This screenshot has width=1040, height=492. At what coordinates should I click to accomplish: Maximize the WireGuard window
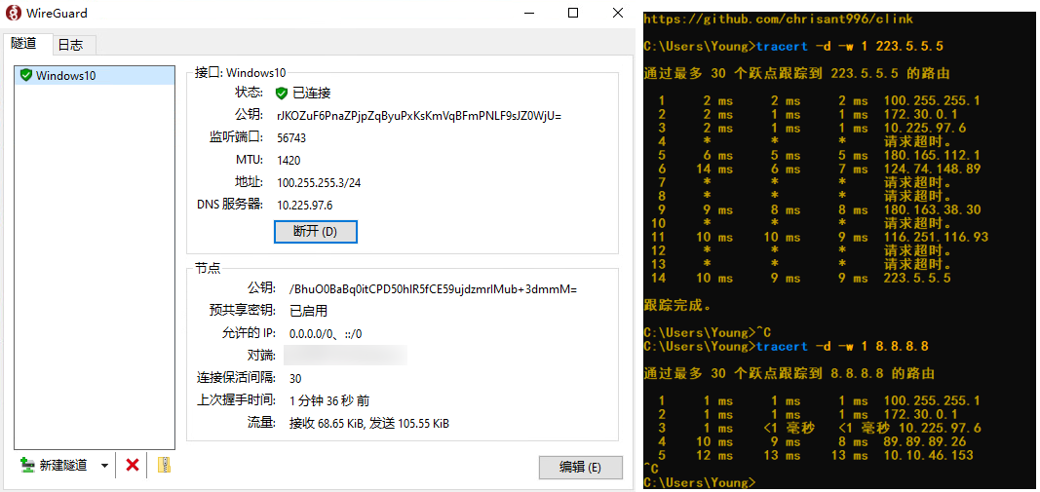573,13
